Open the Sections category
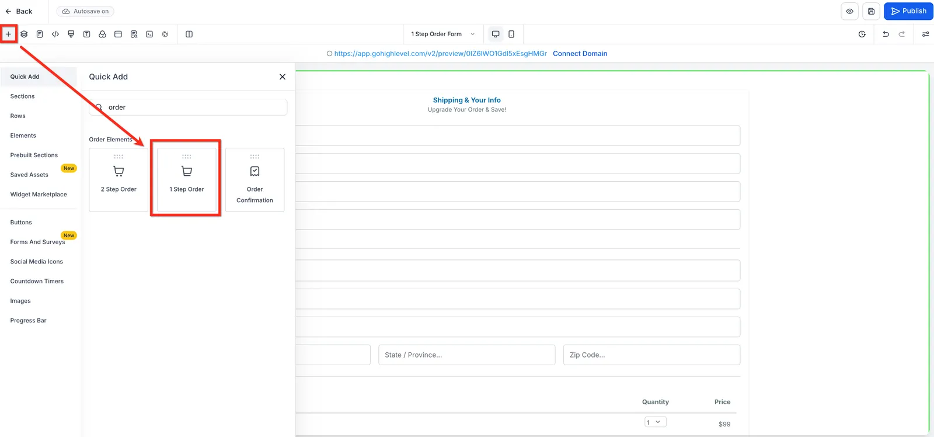The height and width of the screenshot is (437, 934). coord(22,96)
